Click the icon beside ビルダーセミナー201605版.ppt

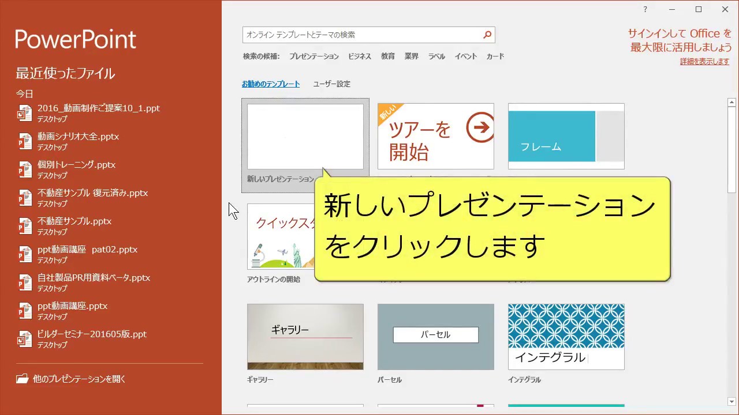point(24,339)
